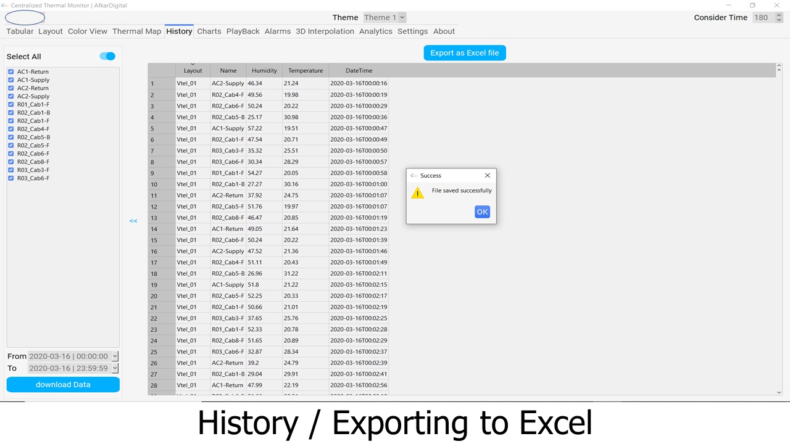Open the From date dropdown

(x=115, y=356)
